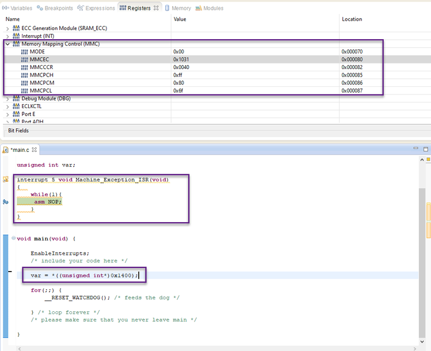431x351 pixels.
Task: Click the Port E group icon
Action: pyautogui.click(x=16, y=114)
